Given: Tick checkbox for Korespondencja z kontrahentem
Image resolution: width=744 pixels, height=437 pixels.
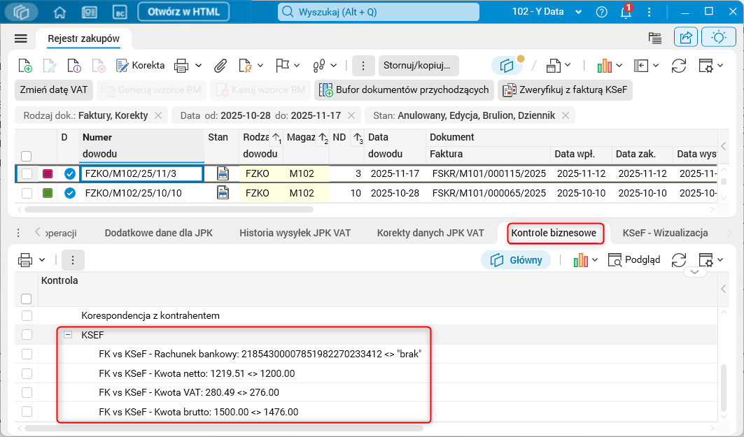Looking at the screenshot, I should tap(27, 315).
